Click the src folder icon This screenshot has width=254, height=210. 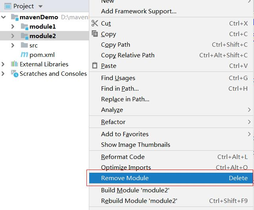point(24,45)
